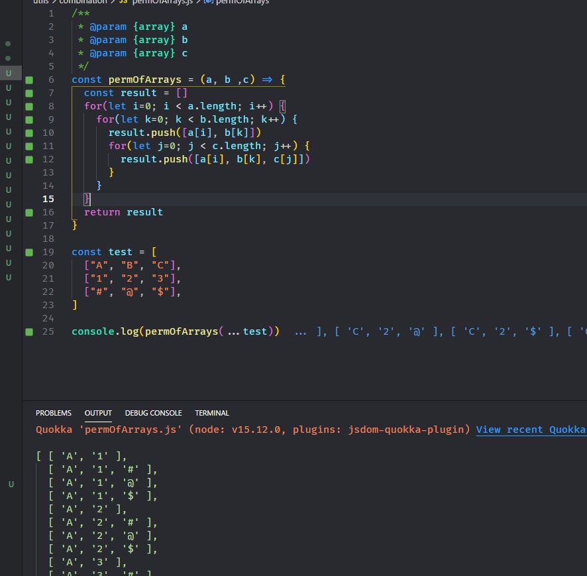
Task: Open the DEBUG CONSOLE tab
Action: [x=153, y=413]
